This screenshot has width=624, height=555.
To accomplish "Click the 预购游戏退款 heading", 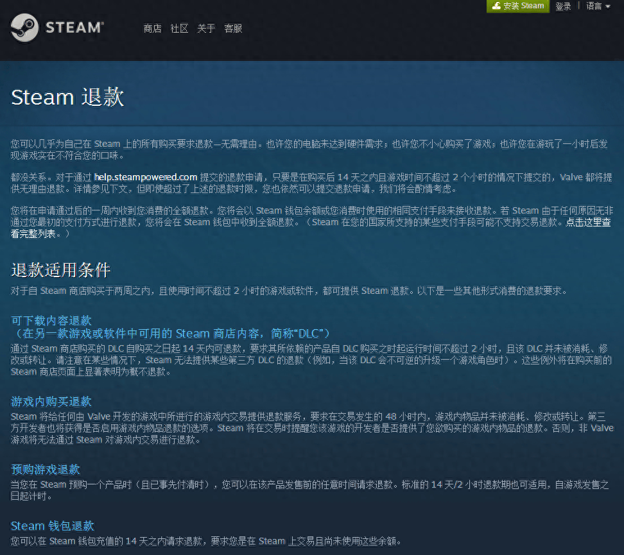I will coord(46,470).
